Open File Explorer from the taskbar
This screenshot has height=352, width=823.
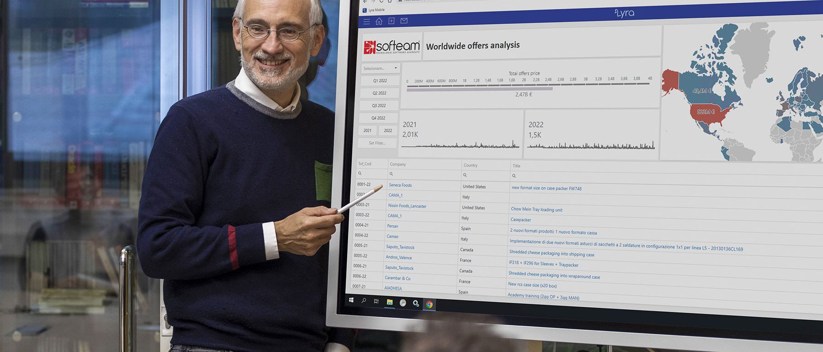pyautogui.click(x=390, y=302)
